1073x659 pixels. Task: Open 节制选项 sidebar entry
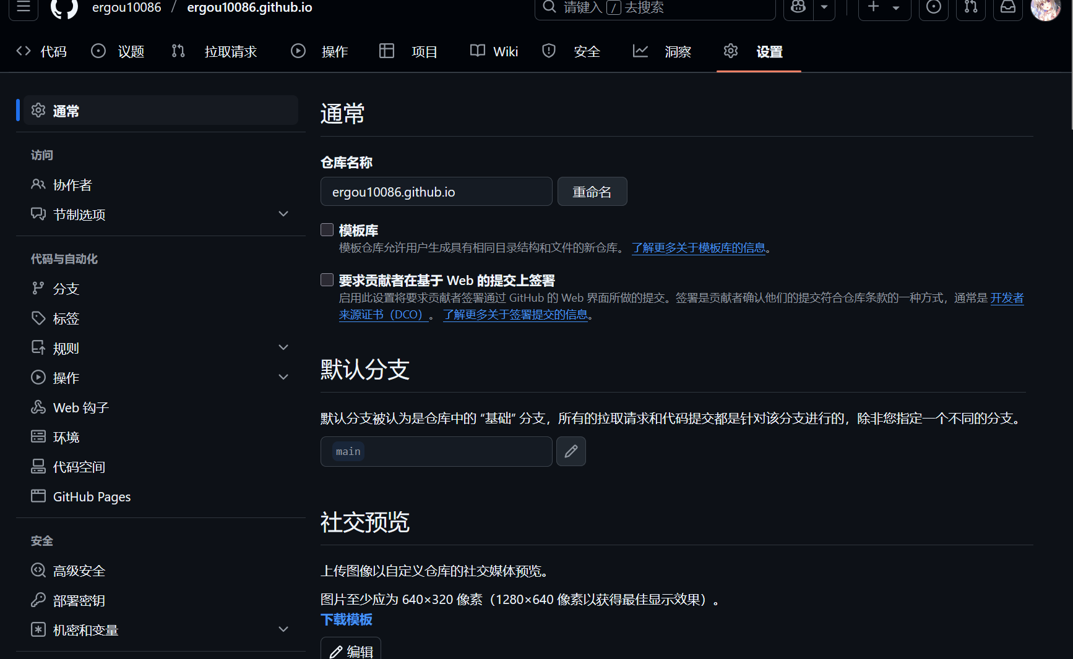161,215
